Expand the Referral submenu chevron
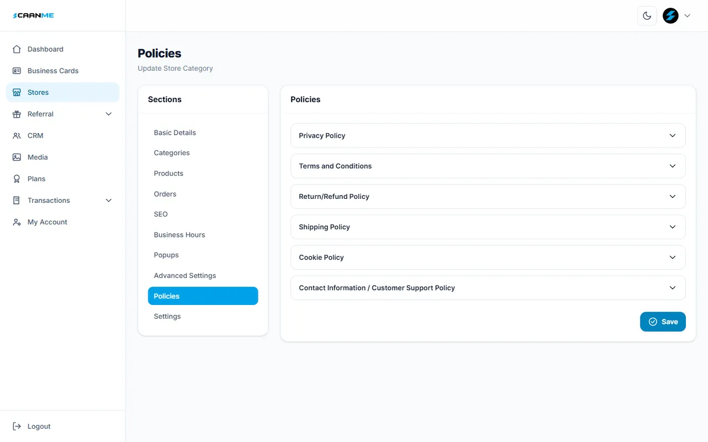This screenshot has width=708, height=442. click(x=108, y=114)
